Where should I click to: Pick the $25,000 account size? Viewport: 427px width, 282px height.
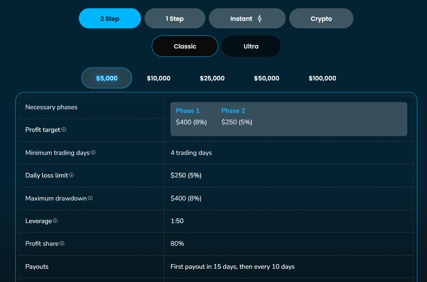coord(212,78)
